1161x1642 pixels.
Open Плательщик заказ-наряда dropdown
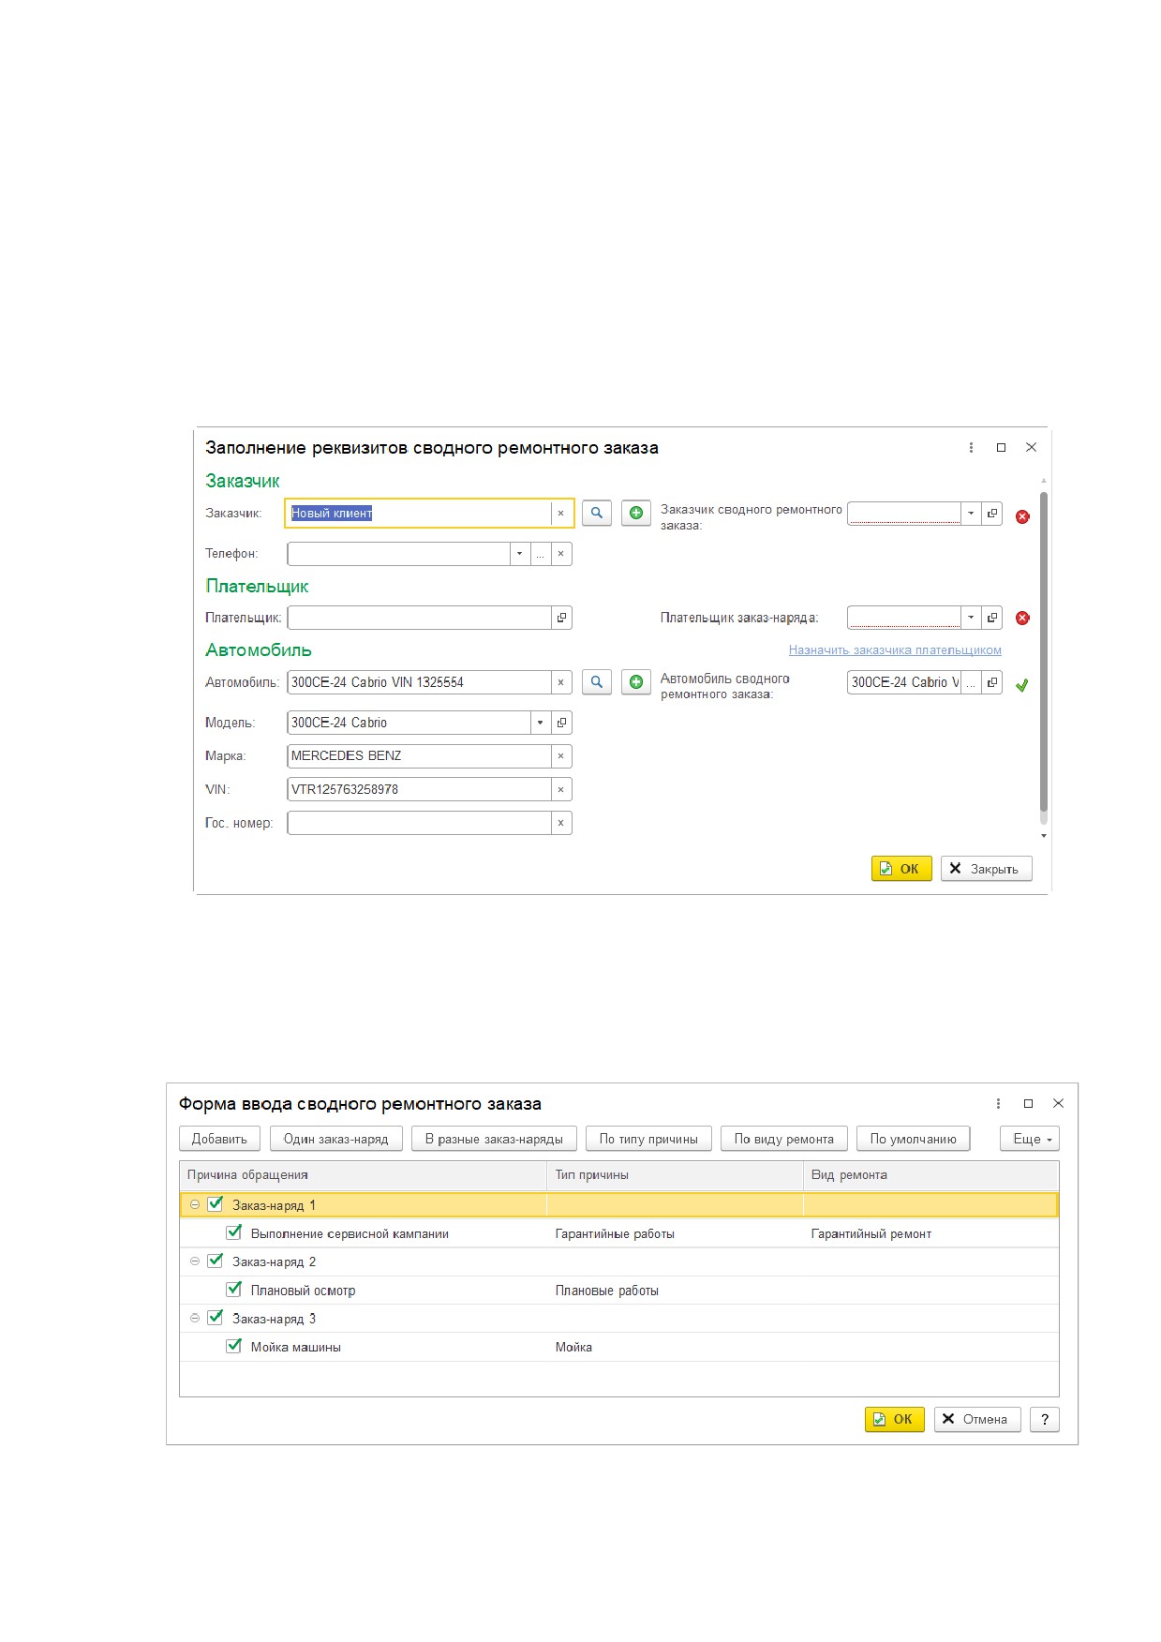[971, 618]
